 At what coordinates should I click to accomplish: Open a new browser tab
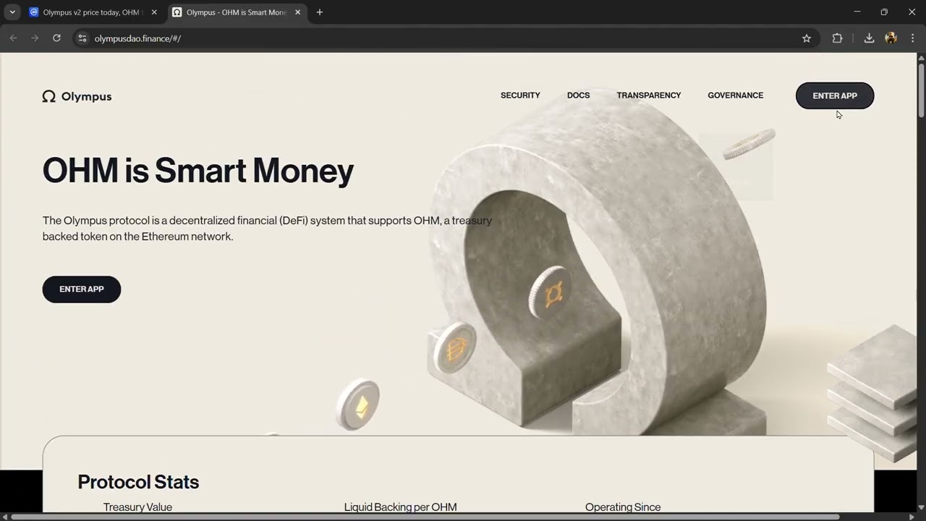(320, 12)
